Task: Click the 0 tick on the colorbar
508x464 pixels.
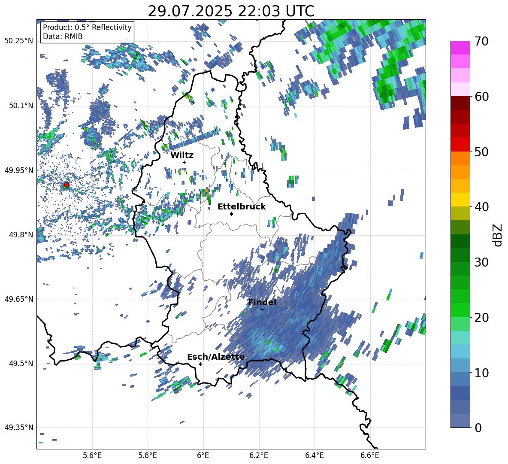Action: point(478,428)
